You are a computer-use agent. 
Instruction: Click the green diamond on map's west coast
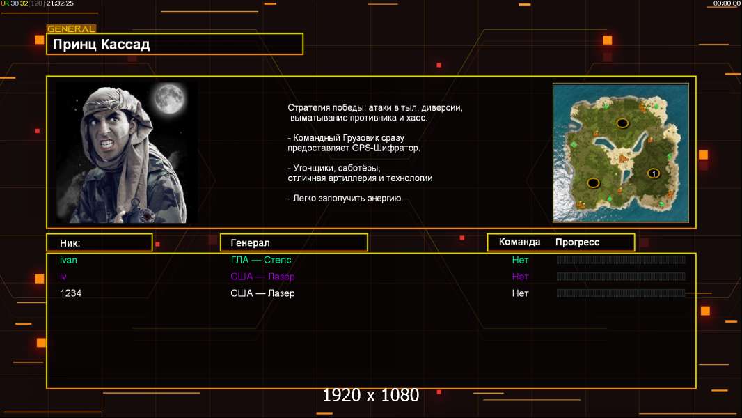click(x=573, y=144)
